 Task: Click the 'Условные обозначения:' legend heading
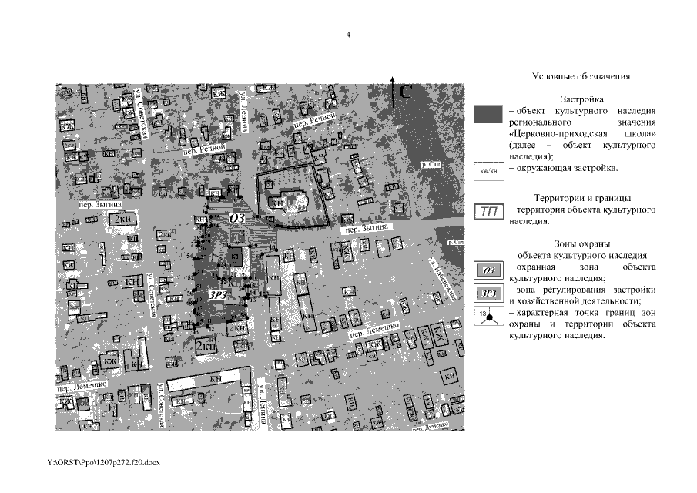pyautogui.click(x=581, y=77)
